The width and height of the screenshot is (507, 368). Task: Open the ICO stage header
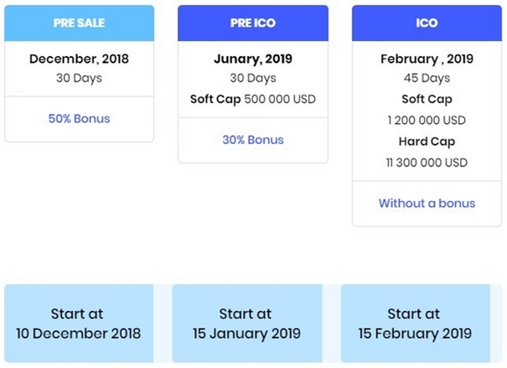coord(427,23)
